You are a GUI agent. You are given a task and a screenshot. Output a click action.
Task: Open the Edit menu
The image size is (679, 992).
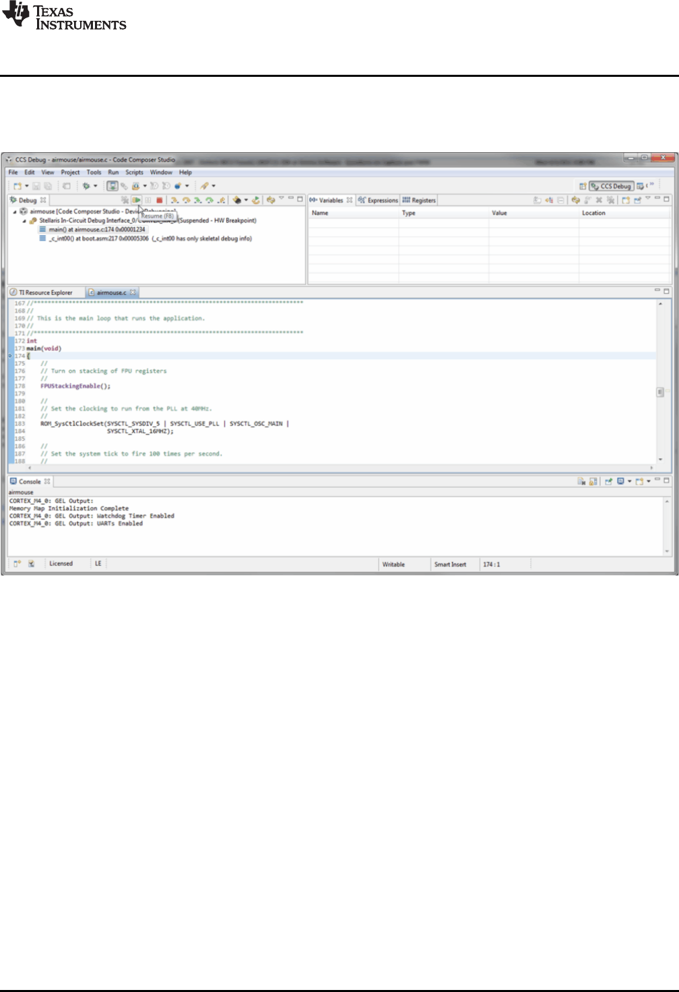[30, 173]
